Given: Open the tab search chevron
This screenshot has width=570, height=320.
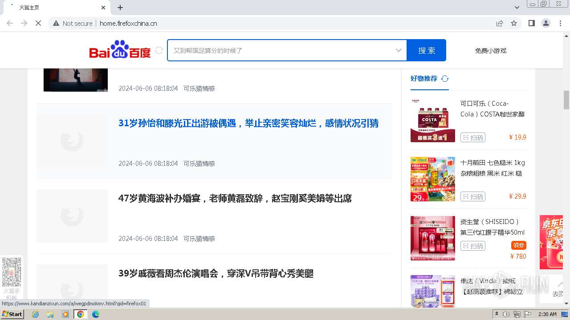Looking at the screenshot, I should tap(517, 8).
